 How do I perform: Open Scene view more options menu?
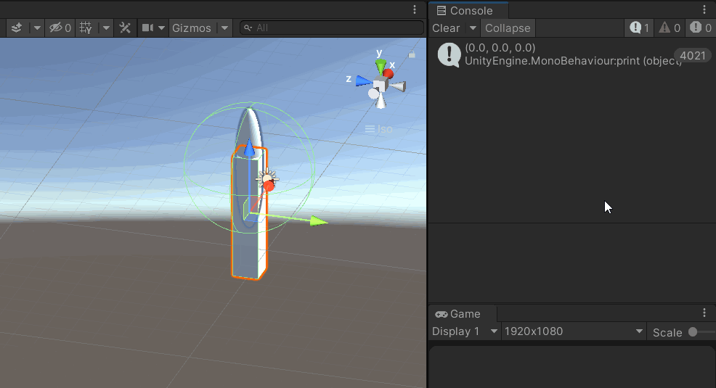click(x=415, y=9)
